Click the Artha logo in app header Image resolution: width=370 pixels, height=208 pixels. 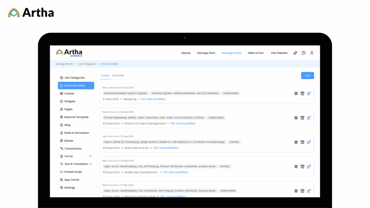[x=69, y=53]
